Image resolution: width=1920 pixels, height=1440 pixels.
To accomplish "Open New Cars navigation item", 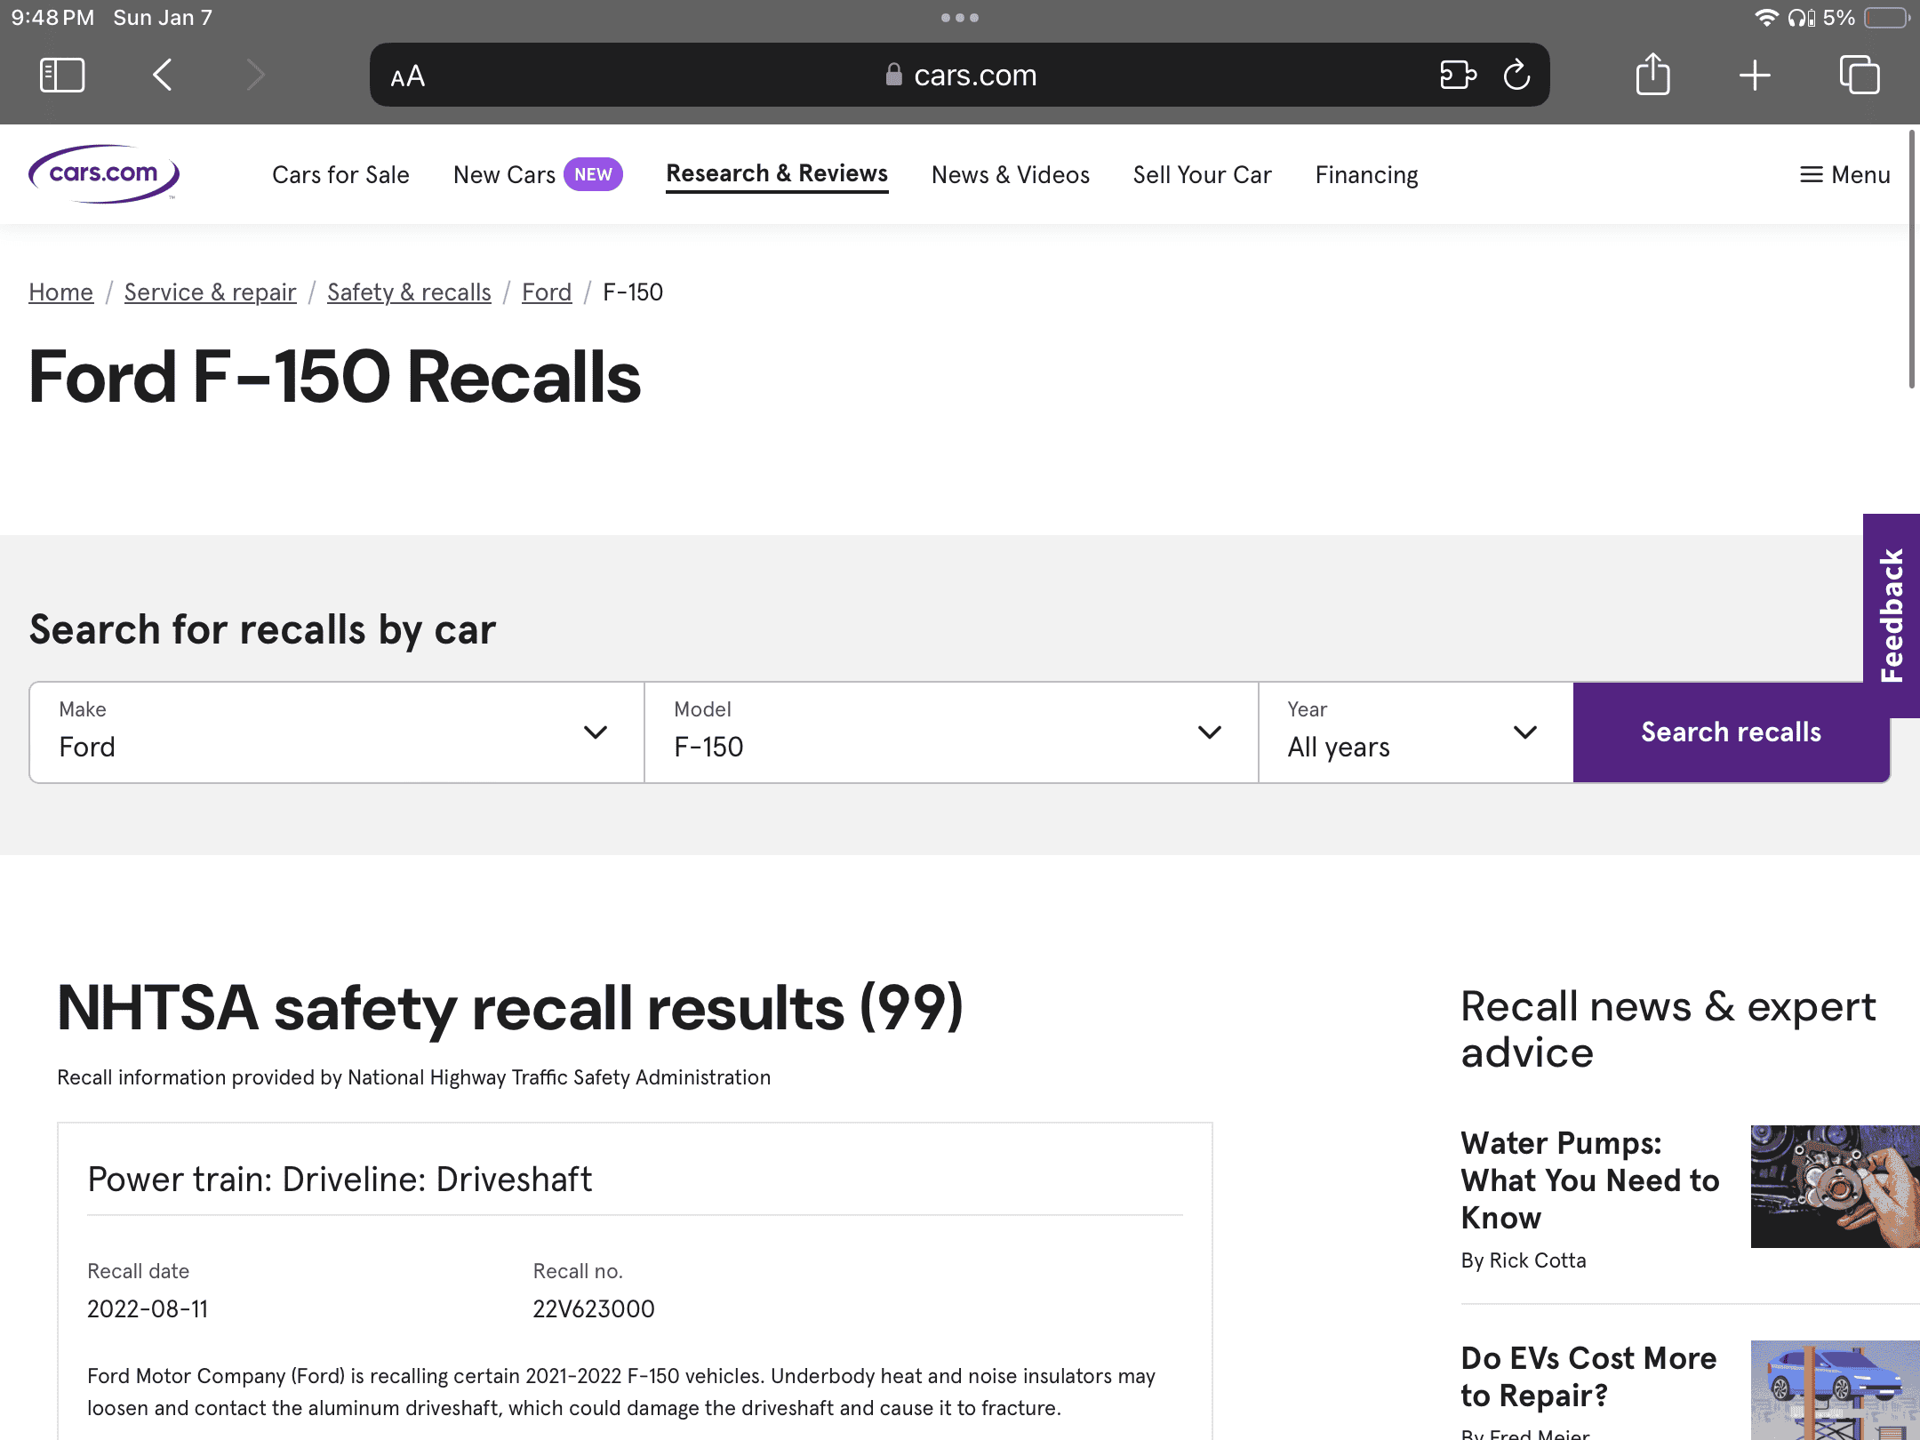I will tap(504, 175).
